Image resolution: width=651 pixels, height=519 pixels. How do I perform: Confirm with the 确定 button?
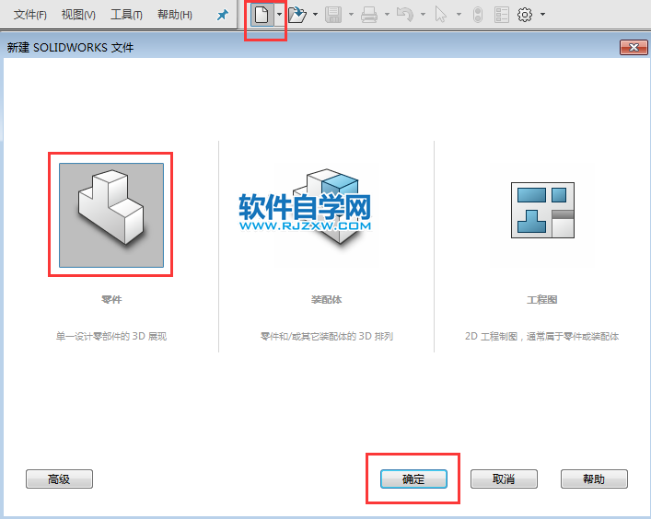pos(413,479)
